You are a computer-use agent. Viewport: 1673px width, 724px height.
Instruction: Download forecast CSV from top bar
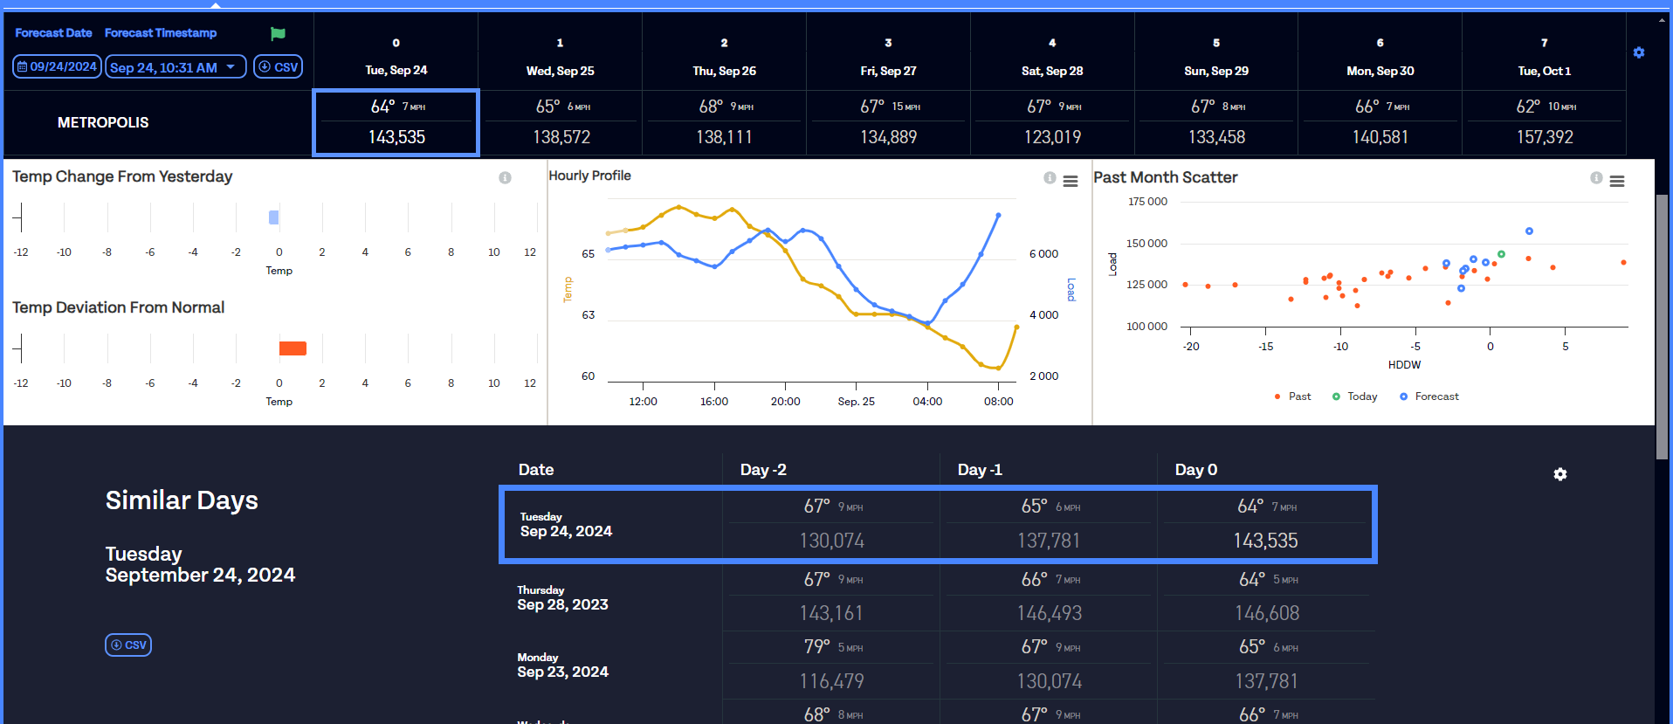tap(278, 66)
